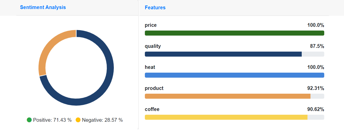The image size is (344, 130).
Task: Click the green price progress bar
Action: tap(234, 33)
